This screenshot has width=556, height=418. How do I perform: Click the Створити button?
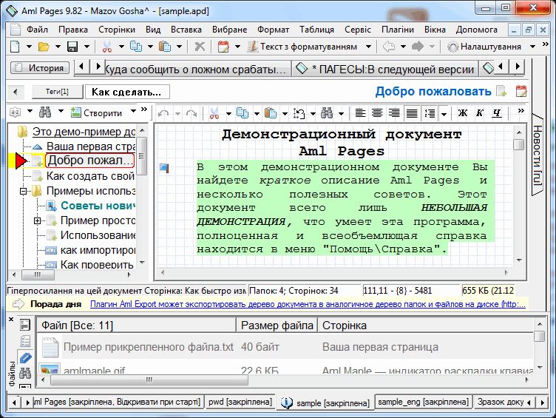tap(96, 112)
